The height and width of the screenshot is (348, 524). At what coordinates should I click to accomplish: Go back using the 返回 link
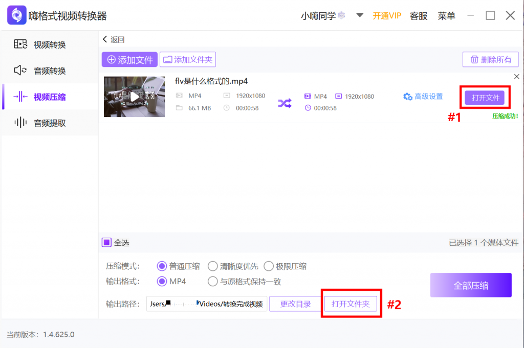click(x=114, y=39)
